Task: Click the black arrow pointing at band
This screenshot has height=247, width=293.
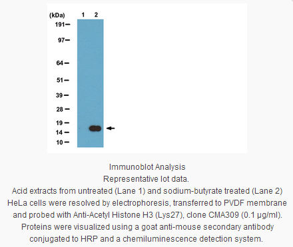Action: pos(111,128)
